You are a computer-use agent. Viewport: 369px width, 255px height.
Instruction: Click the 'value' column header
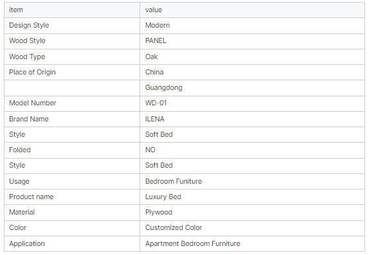tap(252, 10)
